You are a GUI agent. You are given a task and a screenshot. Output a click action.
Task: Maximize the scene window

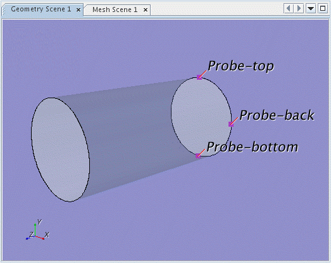(323, 9)
